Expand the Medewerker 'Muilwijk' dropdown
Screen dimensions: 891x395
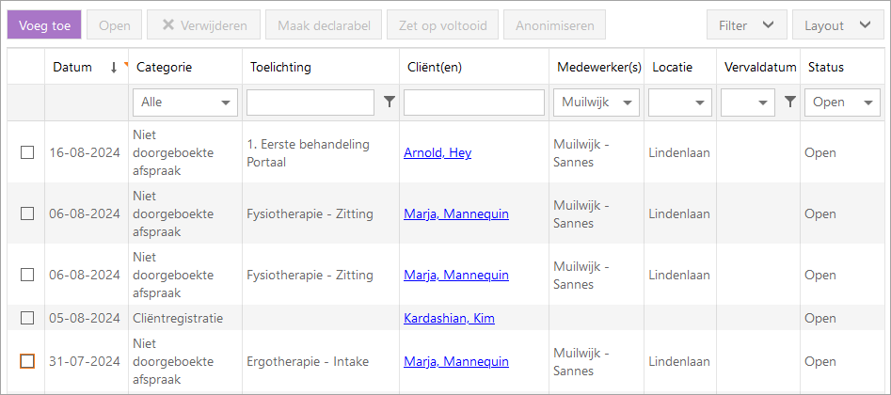pos(597,103)
